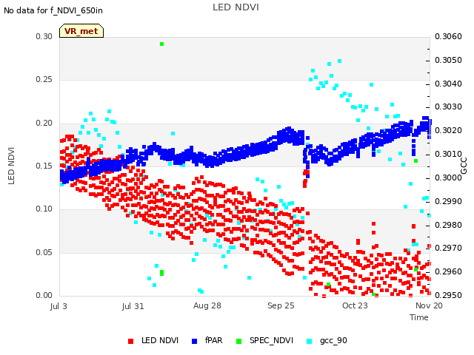Click the 0.00 left axis value

[x=44, y=295]
